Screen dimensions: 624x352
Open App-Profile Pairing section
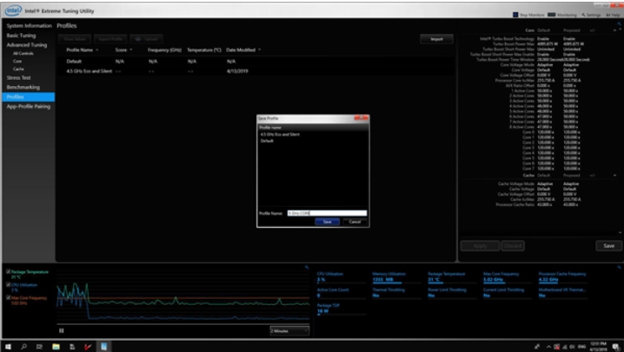point(29,106)
